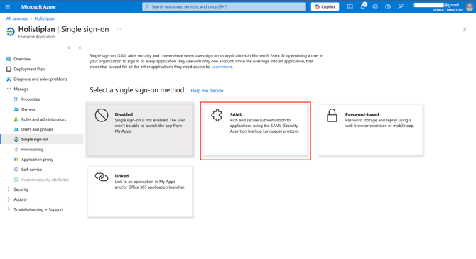Click the sidebar expand/collapse diamond icon
This screenshot has width=476, height=259.
pyautogui.click(x=69, y=48)
